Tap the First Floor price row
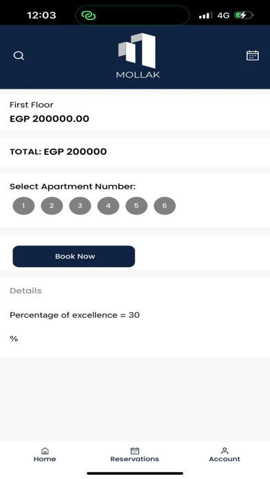The width and height of the screenshot is (270, 479). coord(135,111)
